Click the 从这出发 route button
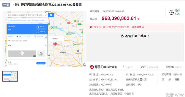 (41, 31)
